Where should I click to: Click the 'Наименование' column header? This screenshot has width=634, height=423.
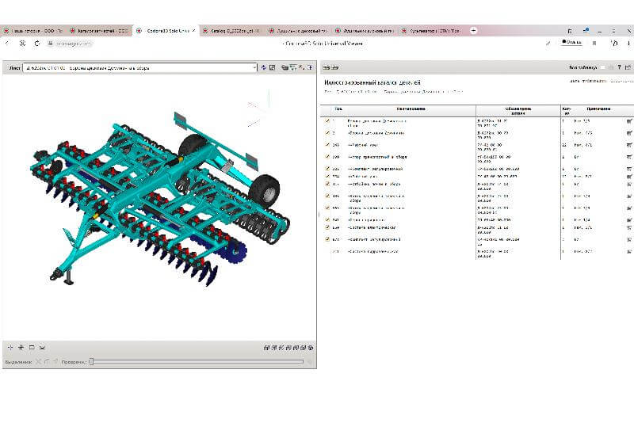coord(412,109)
